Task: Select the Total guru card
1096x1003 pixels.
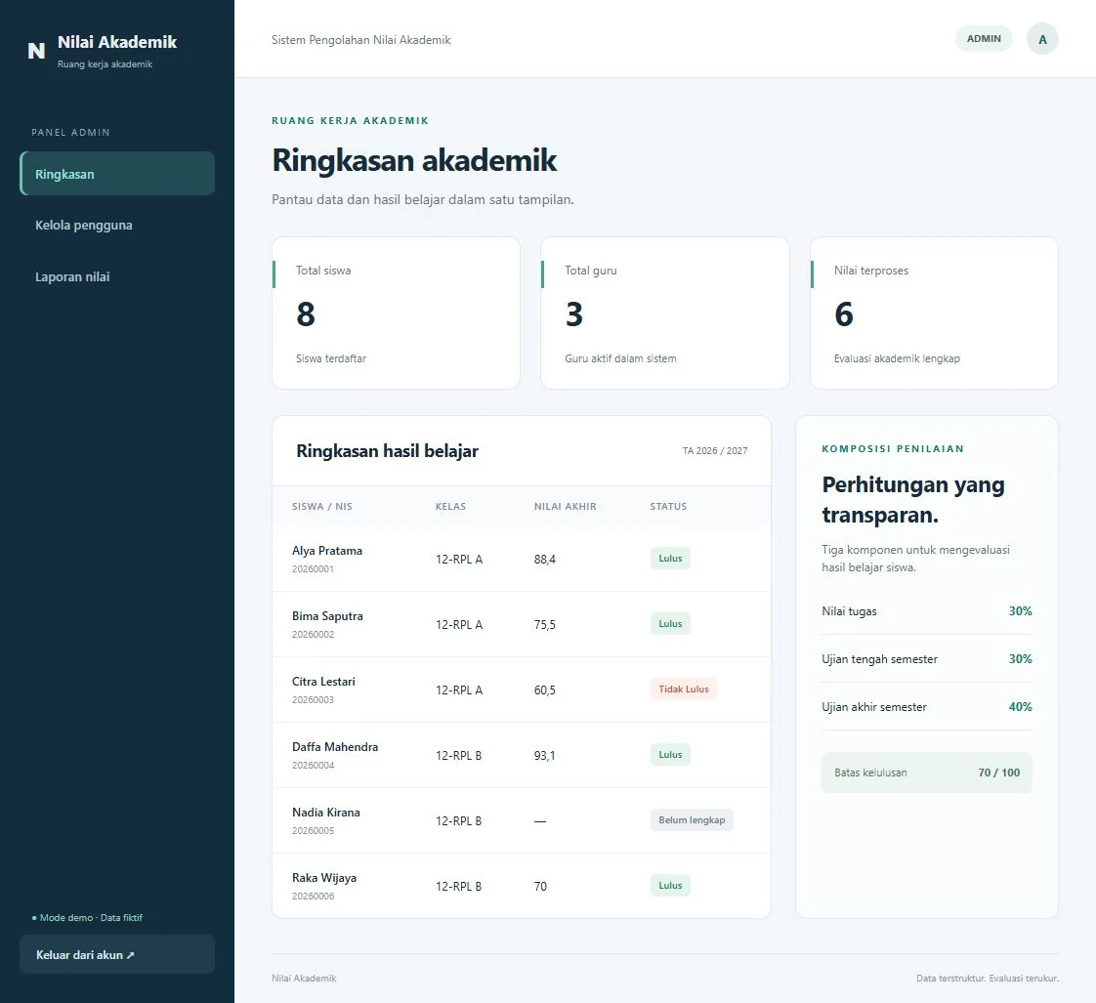Action: pyautogui.click(x=664, y=313)
